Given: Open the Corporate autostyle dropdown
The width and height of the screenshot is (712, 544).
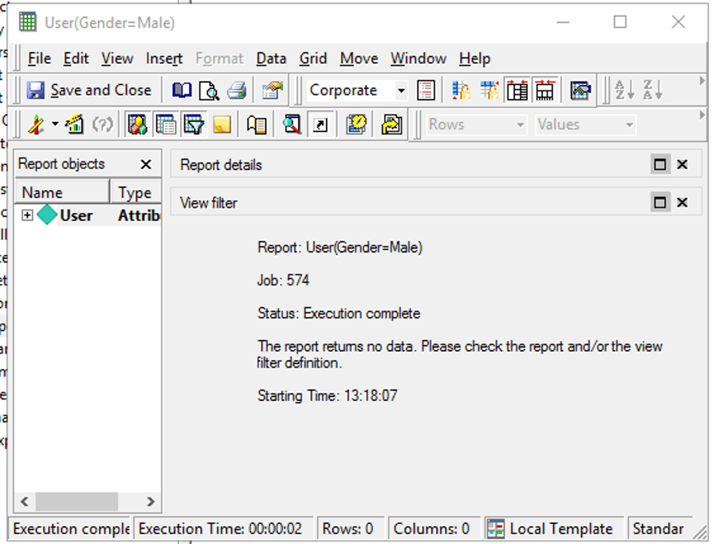Looking at the screenshot, I should 401,90.
